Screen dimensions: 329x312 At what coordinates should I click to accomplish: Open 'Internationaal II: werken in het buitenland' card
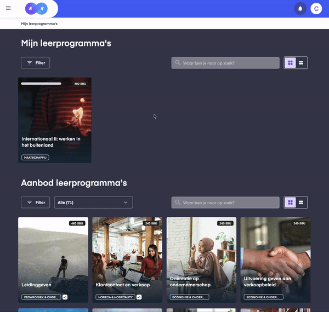[55, 120]
